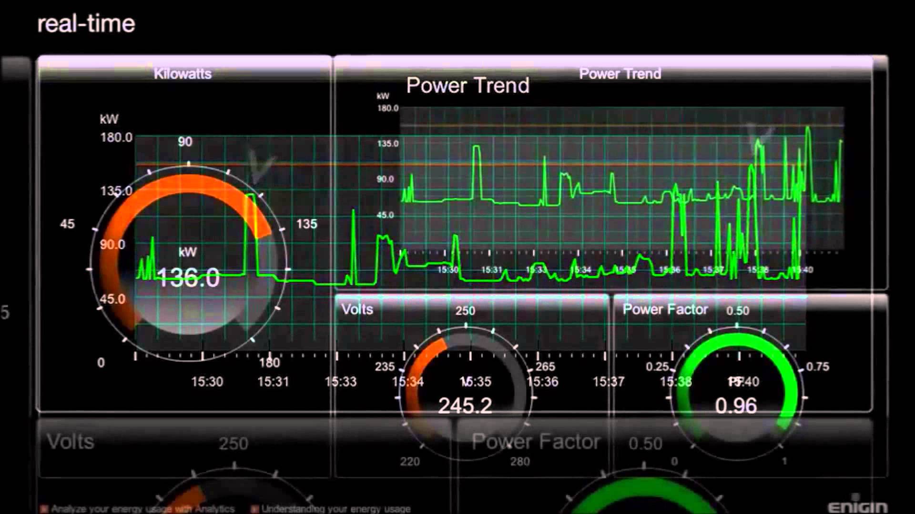
Task: Click the faded Volts label in the lower reflection
Action: (x=71, y=442)
